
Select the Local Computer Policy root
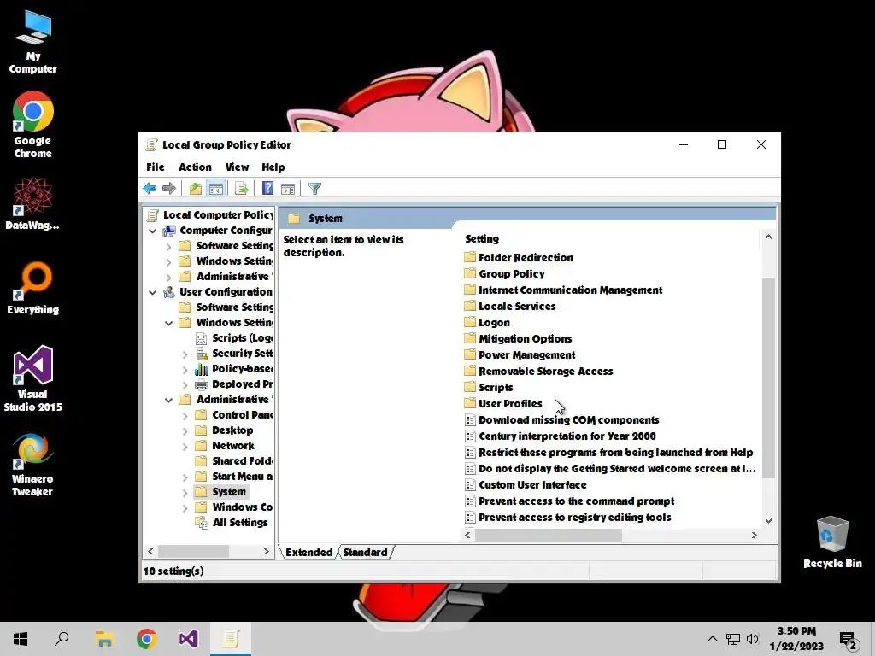218,214
